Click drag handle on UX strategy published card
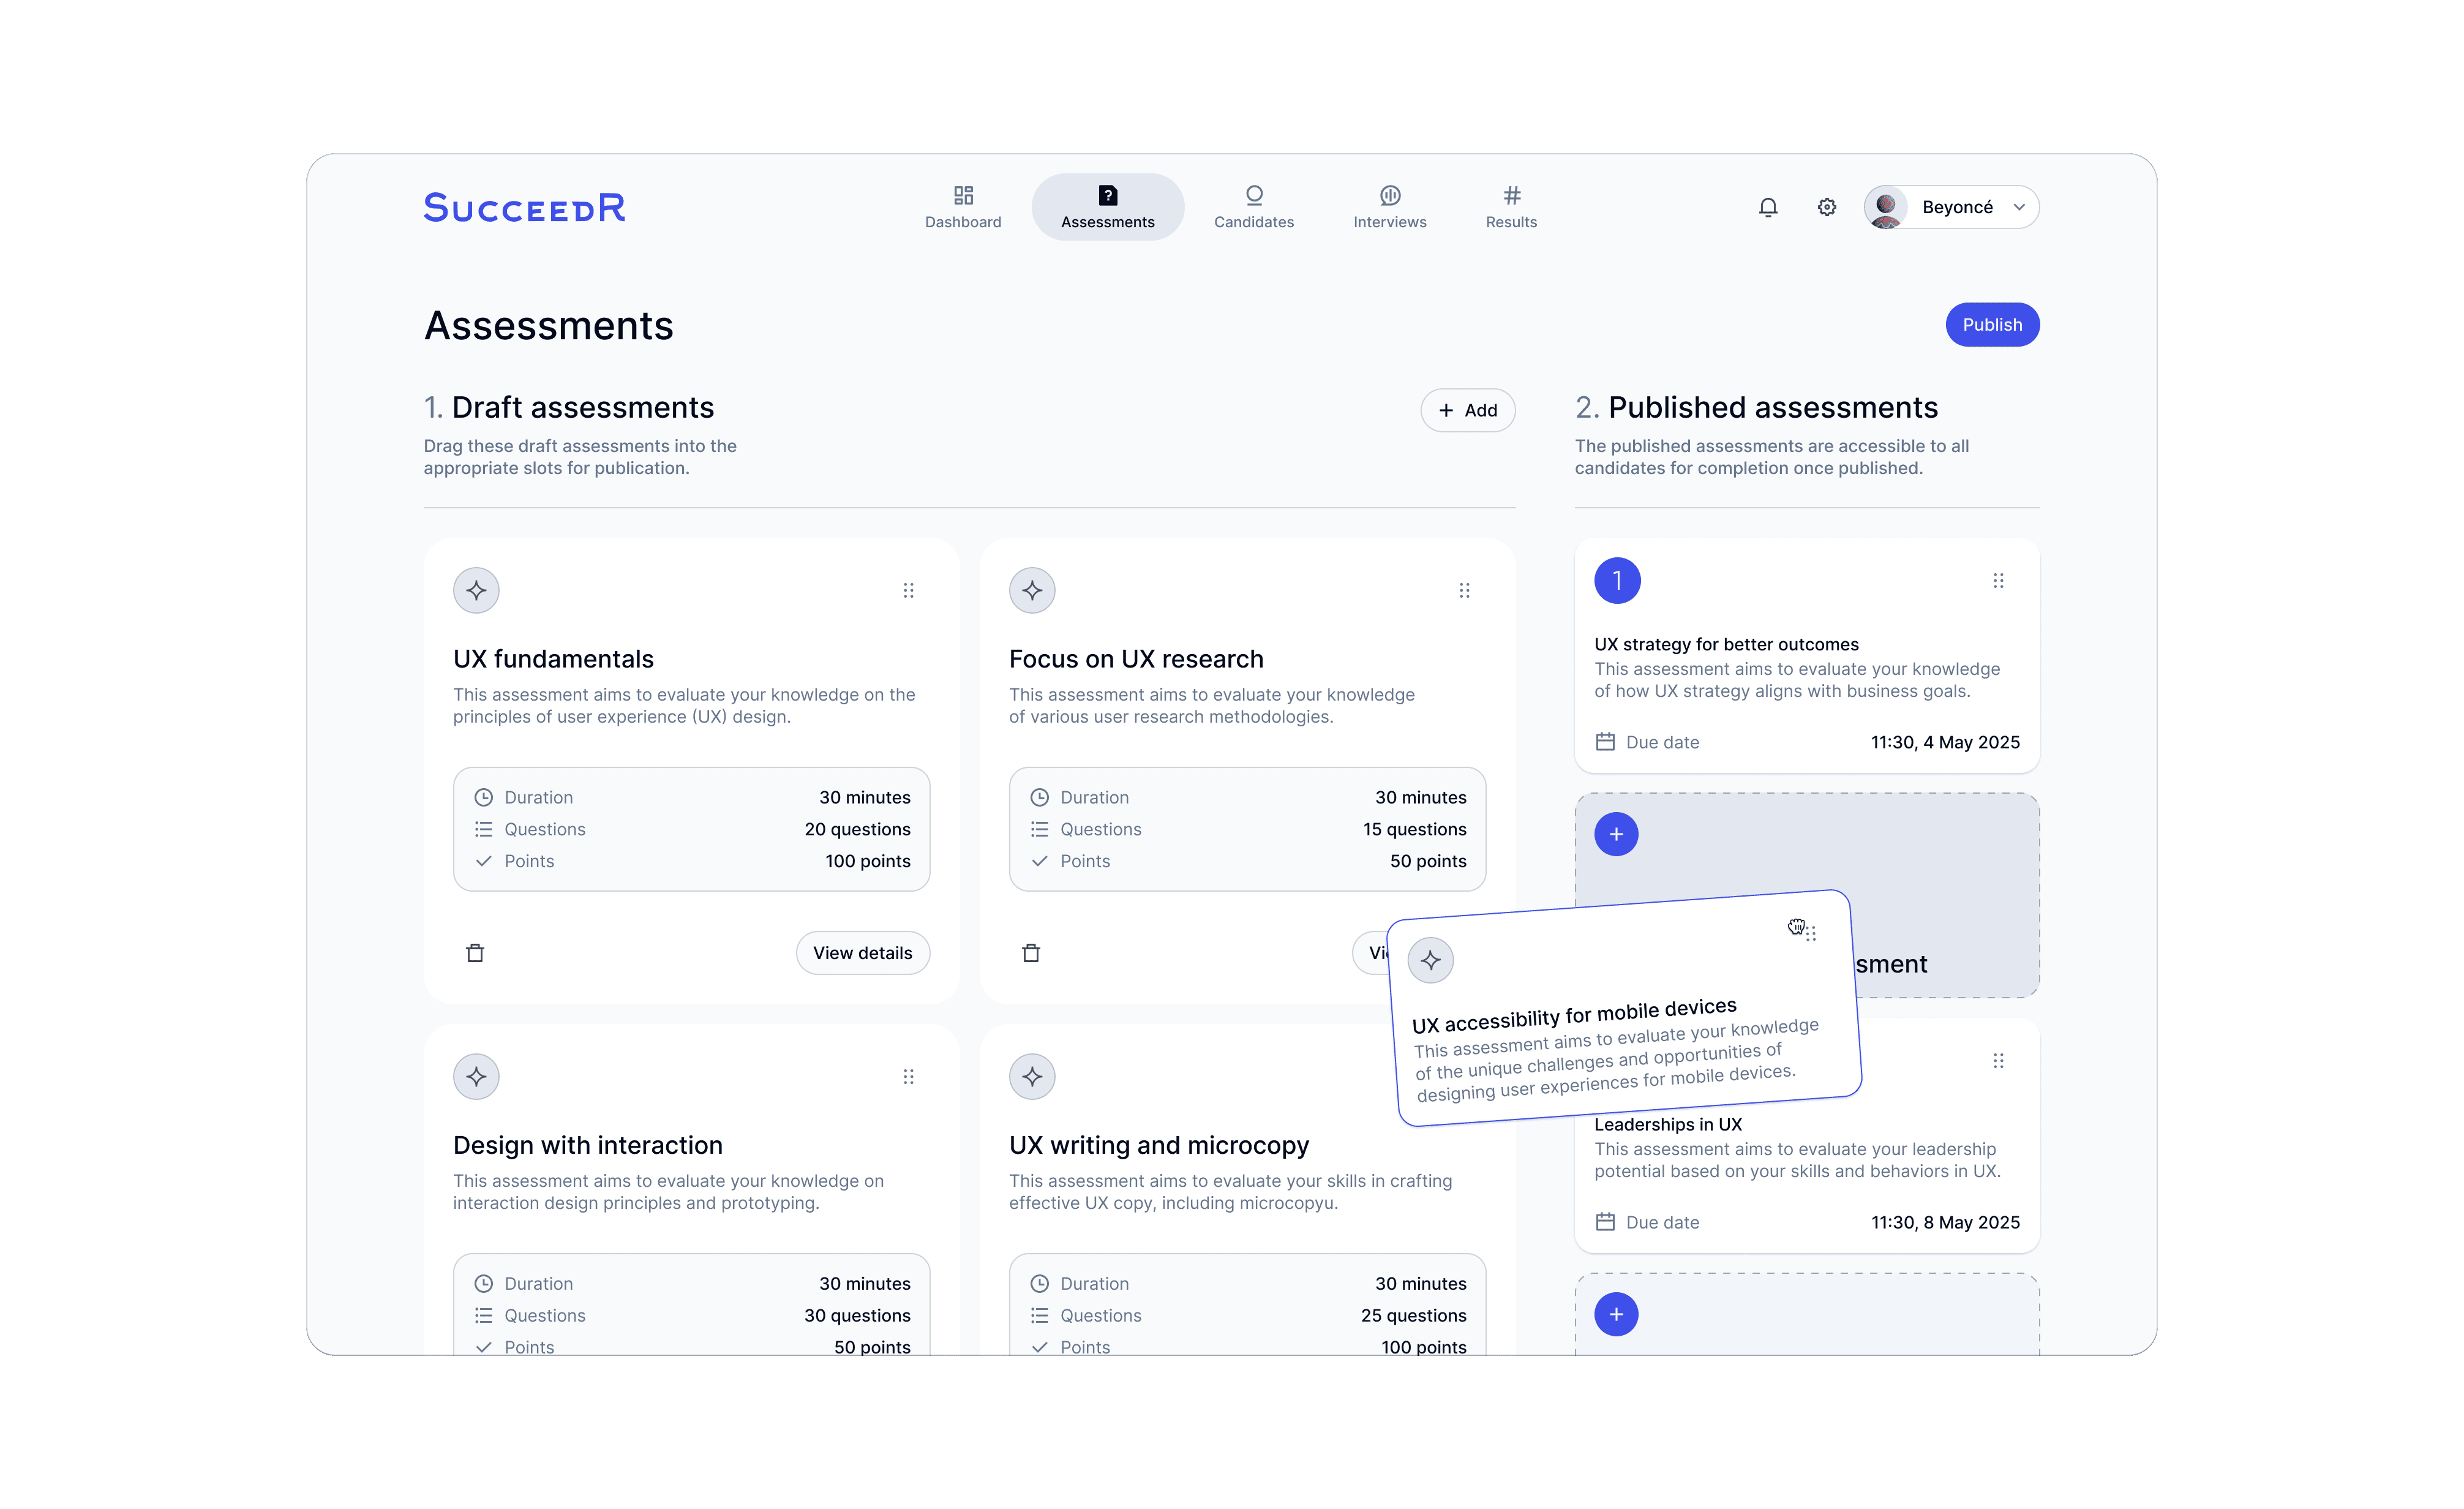This screenshot has width=2464, height=1509. [x=1998, y=581]
